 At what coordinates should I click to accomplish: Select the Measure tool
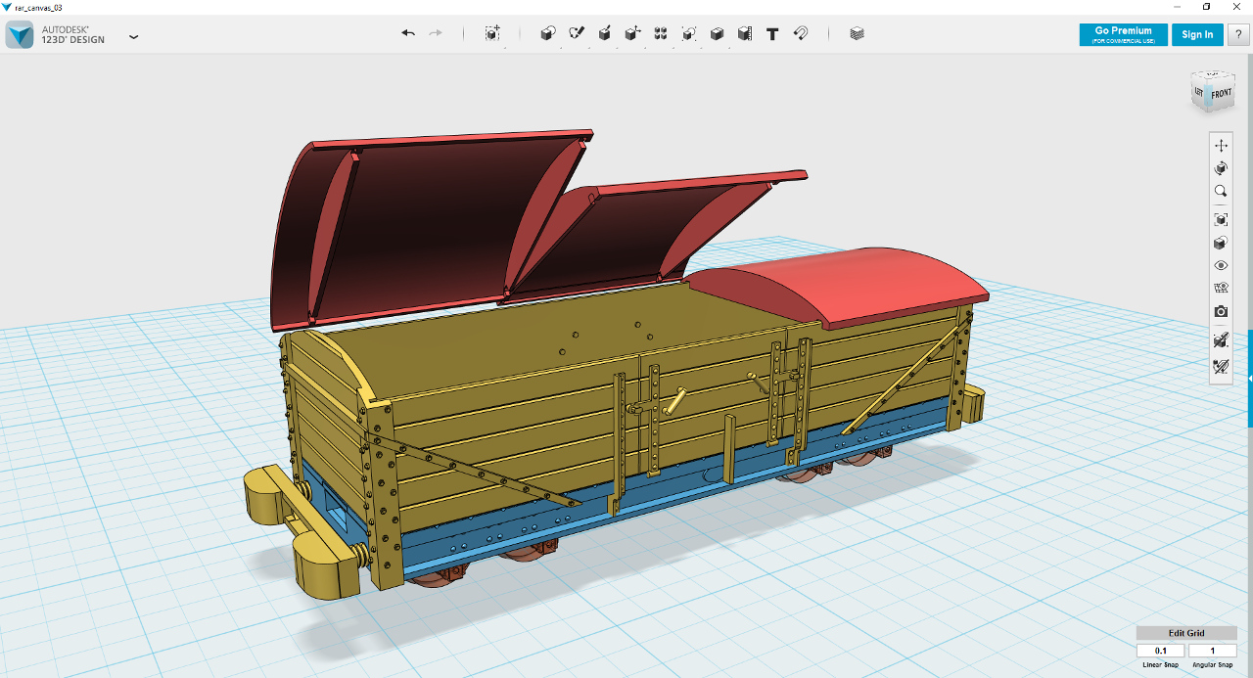(745, 33)
